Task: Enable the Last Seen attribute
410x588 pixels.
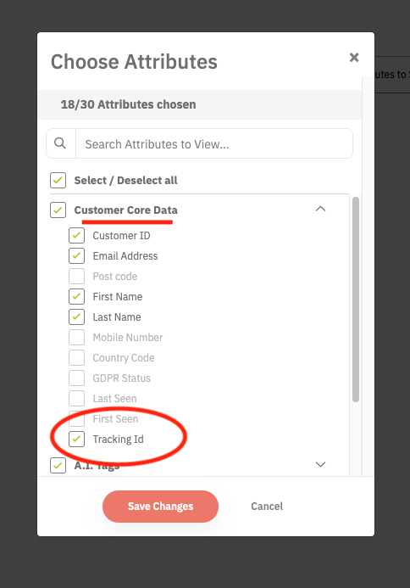Action: [76, 398]
